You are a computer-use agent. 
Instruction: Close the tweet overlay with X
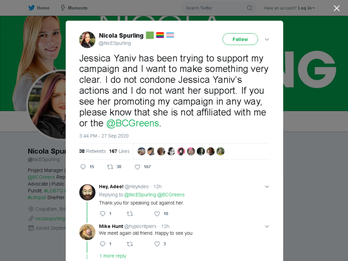(337, 8)
